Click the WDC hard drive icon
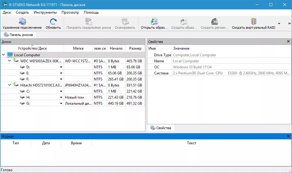The width and height of the screenshot is (292, 173). point(16,60)
